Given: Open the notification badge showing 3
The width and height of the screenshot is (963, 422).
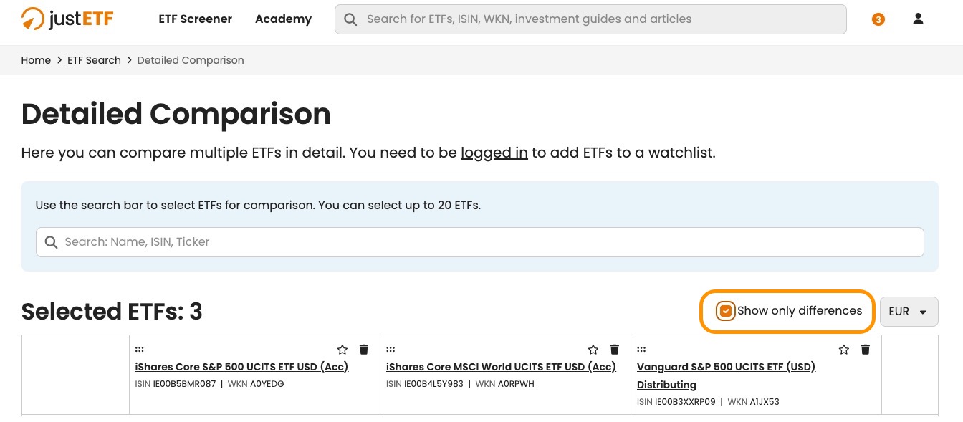Looking at the screenshot, I should pos(878,19).
